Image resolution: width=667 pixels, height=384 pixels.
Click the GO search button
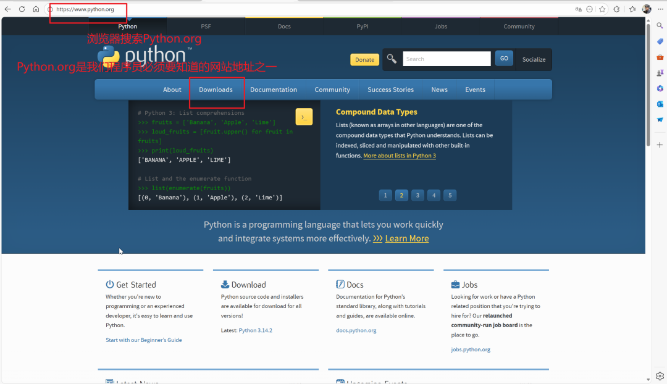(x=504, y=59)
